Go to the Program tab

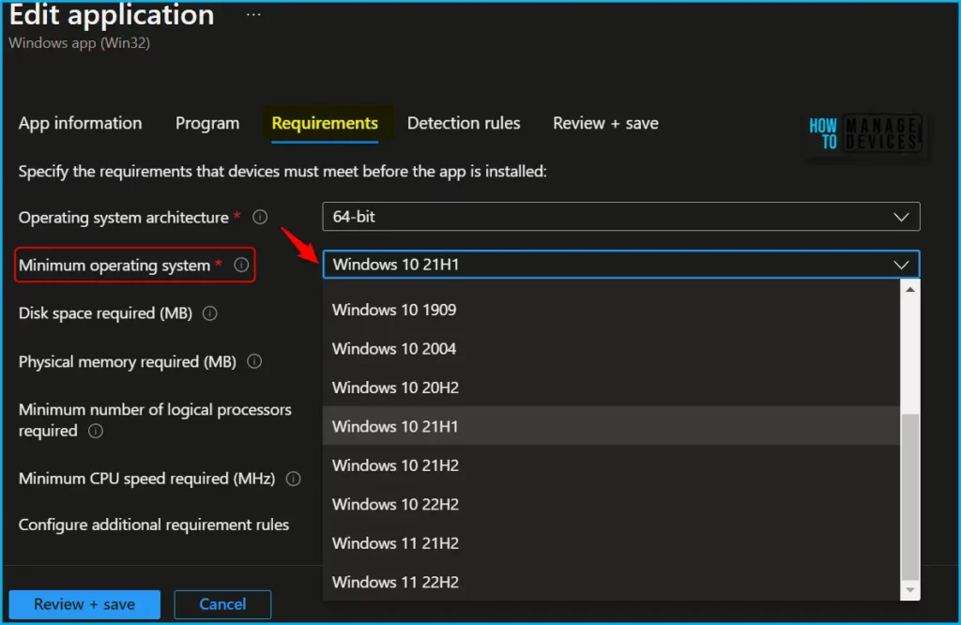coord(207,123)
